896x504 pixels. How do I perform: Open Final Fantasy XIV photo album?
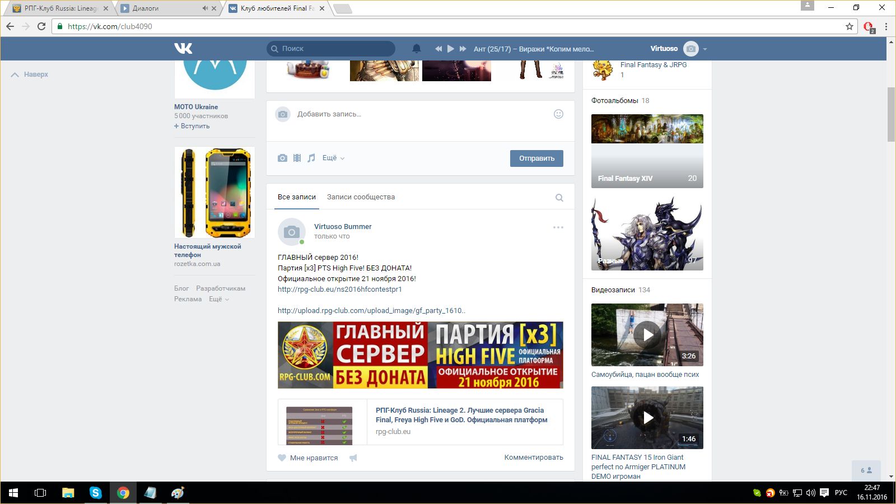coord(647,151)
